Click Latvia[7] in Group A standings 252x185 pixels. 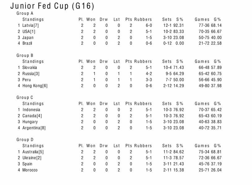(x=30, y=26)
